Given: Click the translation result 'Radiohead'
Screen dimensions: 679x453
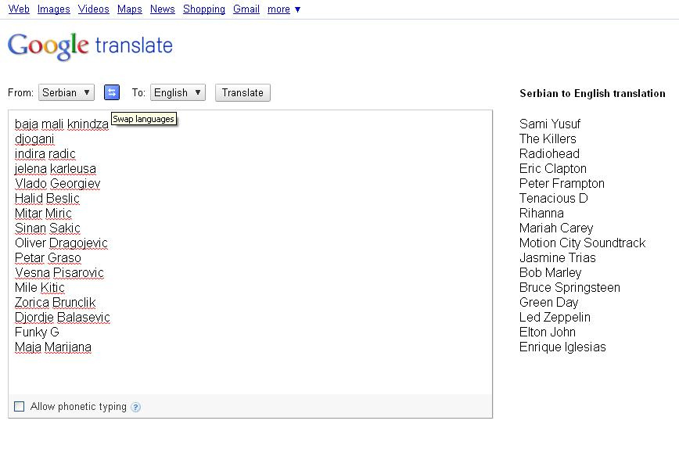Looking at the screenshot, I should 549,154.
